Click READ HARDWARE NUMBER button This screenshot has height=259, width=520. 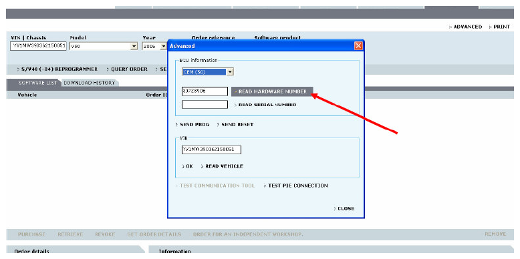click(x=272, y=91)
